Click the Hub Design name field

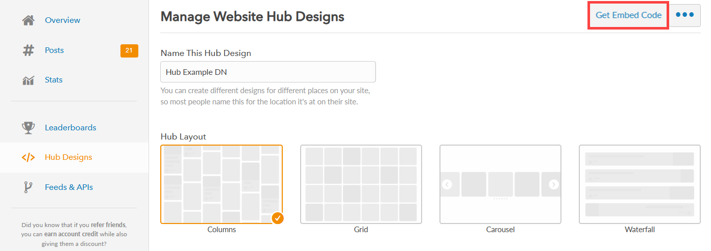click(x=268, y=72)
